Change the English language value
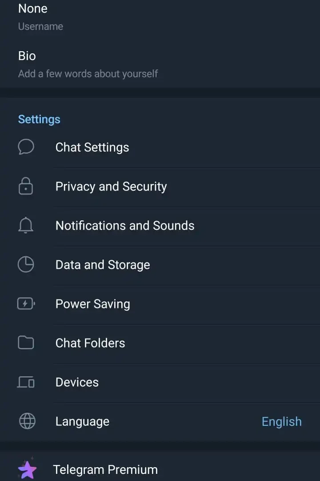The image size is (320, 481). (281, 421)
